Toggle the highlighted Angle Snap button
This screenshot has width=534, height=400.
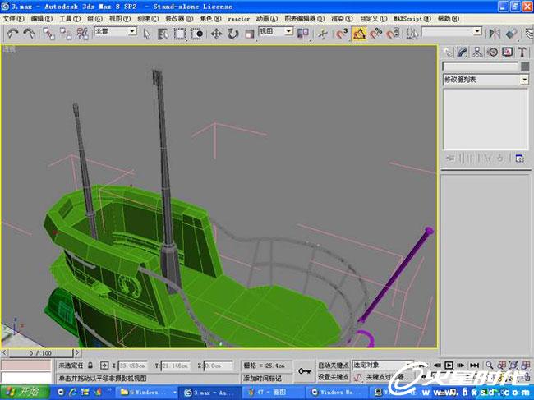(x=359, y=34)
